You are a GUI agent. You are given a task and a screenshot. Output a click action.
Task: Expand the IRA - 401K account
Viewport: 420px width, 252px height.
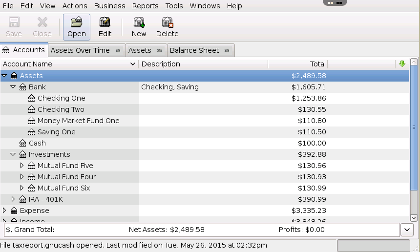pyautogui.click(x=13, y=199)
